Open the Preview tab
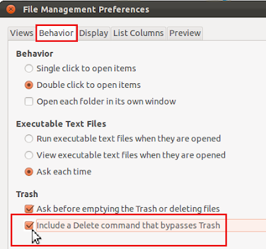This screenshot has width=266, height=249. [x=185, y=33]
